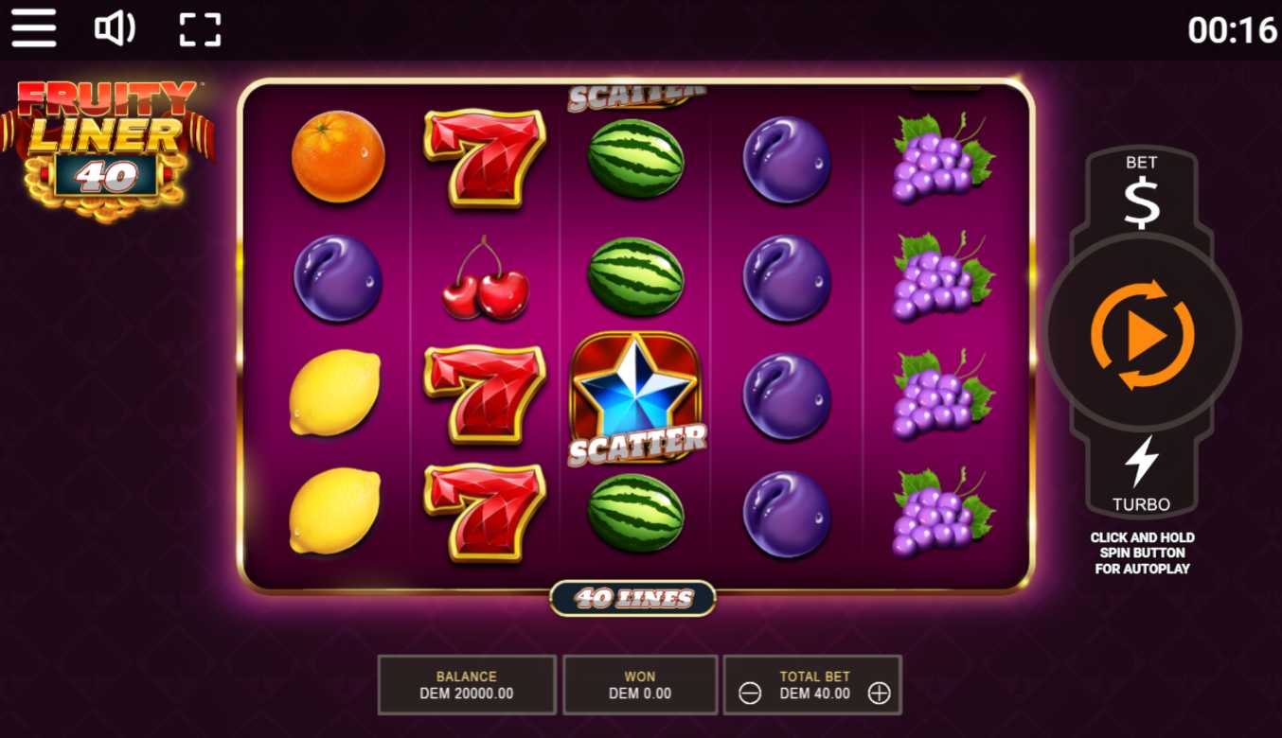Click the 40 LINES badge

[x=632, y=598]
